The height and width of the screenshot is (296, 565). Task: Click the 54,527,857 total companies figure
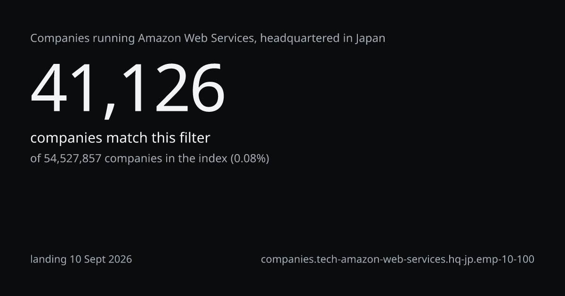73,159
